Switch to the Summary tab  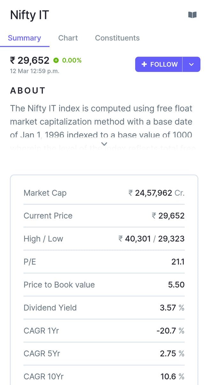[x=24, y=38]
